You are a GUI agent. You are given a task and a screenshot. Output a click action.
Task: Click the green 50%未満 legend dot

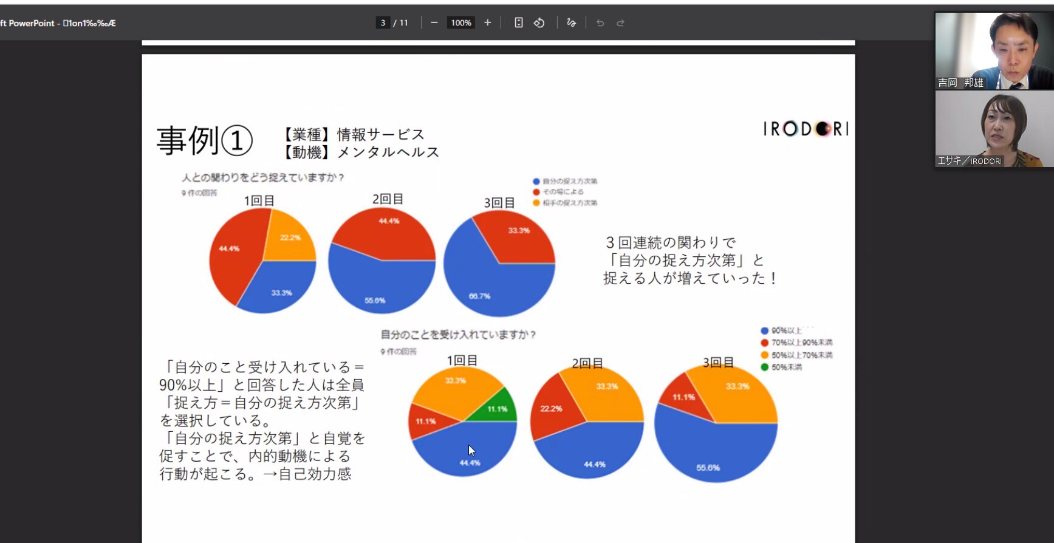pyautogui.click(x=764, y=367)
